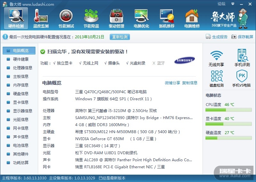
Task: Click the Samsung brand logo
Action: pyautogui.click(x=185, y=60)
